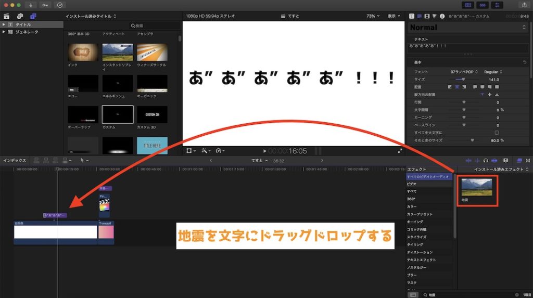Click the text content input field
The width and height of the screenshot is (533, 298).
tap(467, 48)
